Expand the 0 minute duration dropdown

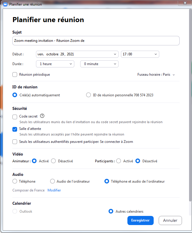(99, 64)
